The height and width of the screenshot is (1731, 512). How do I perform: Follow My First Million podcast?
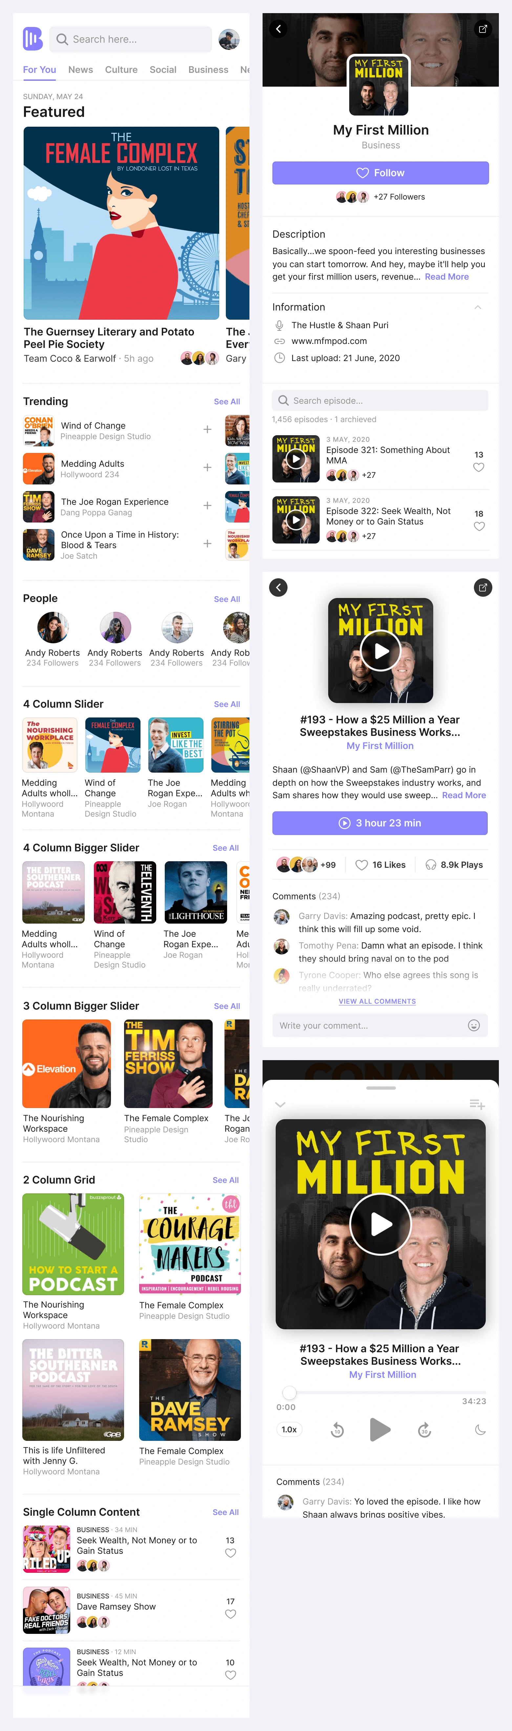click(x=380, y=173)
